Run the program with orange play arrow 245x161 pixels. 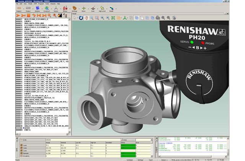click(18, 15)
